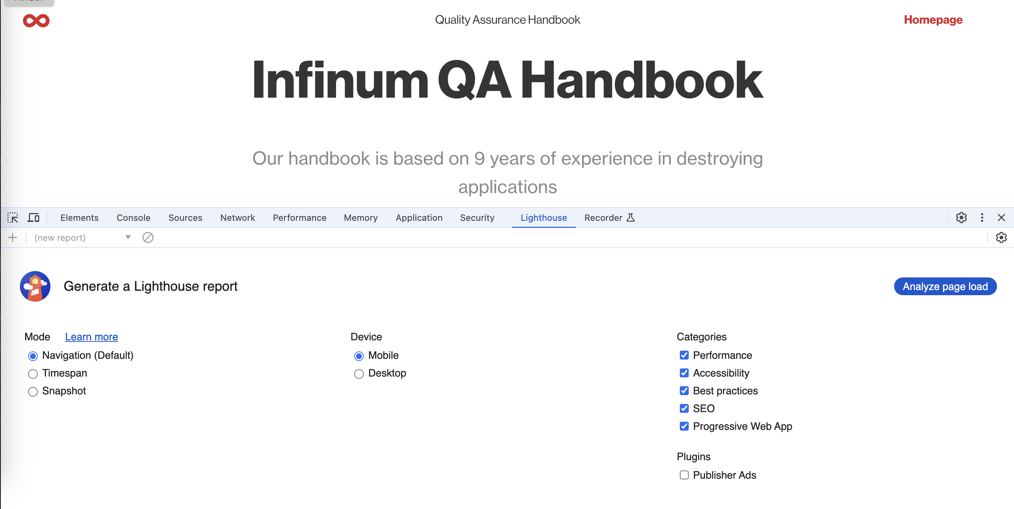
Task: Switch to the Elements tab
Action: [x=80, y=218]
